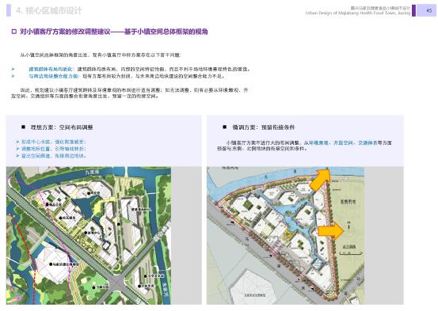Viewport: 438px width, 311px height.
Task: Select the black square bullet beside 微调方案
Action: pyautogui.click(x=225, y=127)
